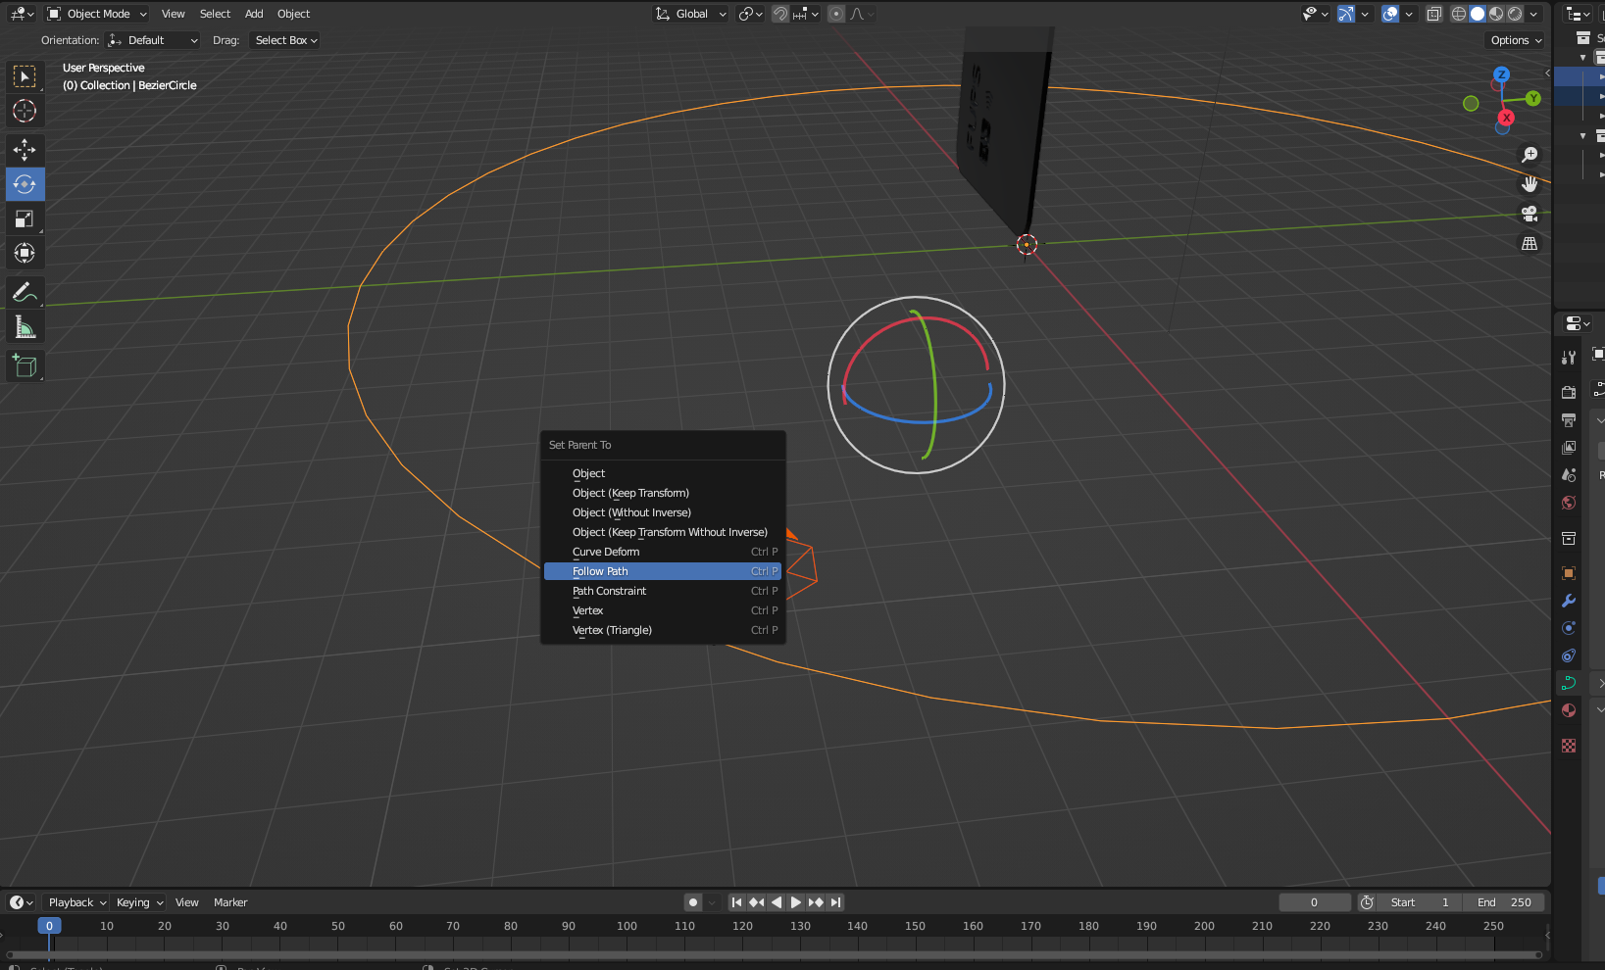Open the Tool properties tab (wrench and screwdriver)

click(x=1569, y=358)
